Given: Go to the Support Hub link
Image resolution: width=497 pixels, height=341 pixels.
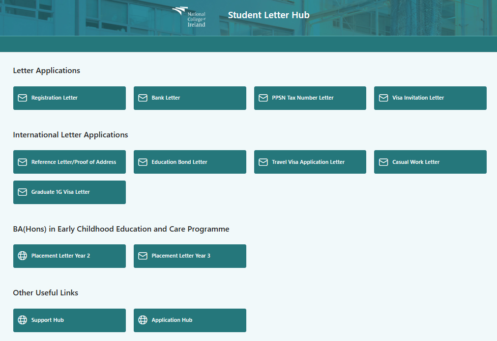Looking at the screenshot, I should [69, 320].
